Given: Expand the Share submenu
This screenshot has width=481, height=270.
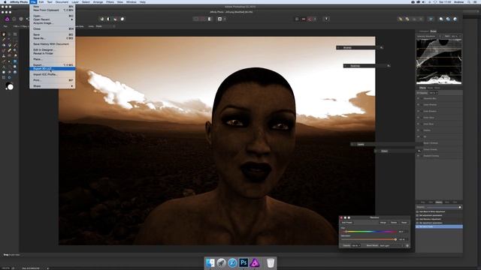Looking at the screenshot, I should coord(53,86).
